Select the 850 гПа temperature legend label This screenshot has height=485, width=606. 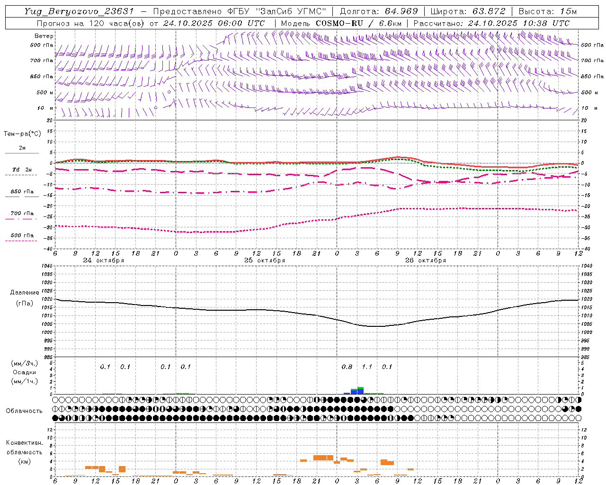(x=22, y=192)
